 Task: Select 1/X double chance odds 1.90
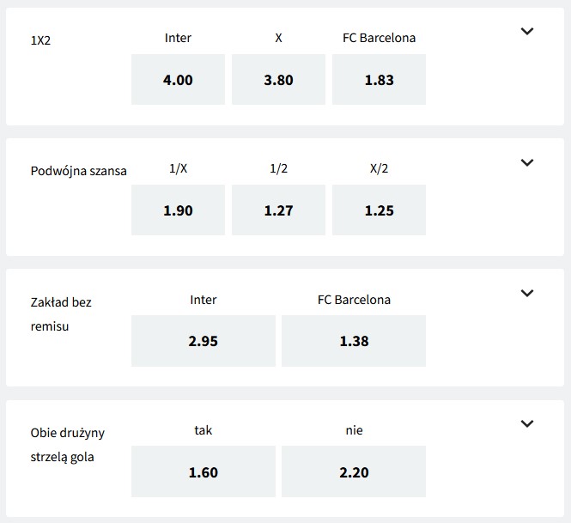coord(178,210)
